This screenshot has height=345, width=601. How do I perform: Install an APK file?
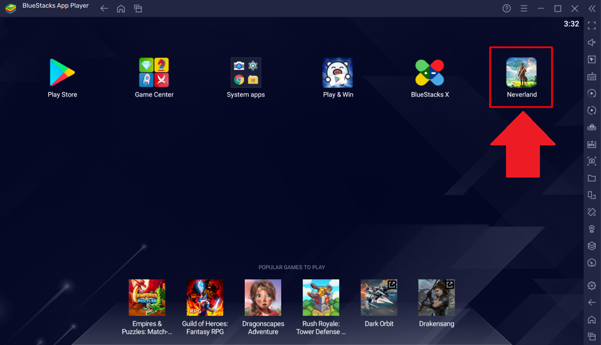[x=591, y=144]
